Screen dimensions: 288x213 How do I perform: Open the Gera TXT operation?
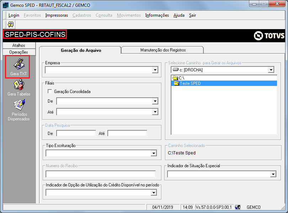(19, 67)
